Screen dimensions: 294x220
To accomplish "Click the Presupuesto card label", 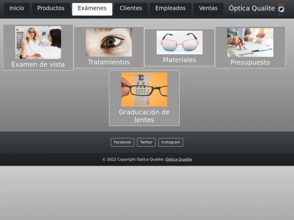I will coord(250,62).
